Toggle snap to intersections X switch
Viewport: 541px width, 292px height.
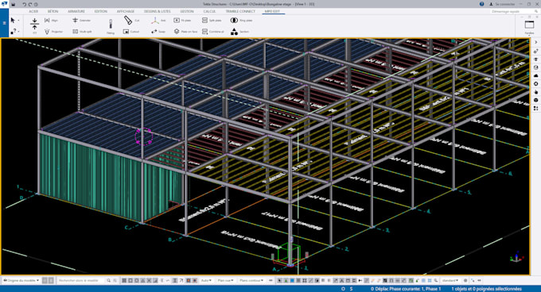pyautogui.click(x=149, y=281)
